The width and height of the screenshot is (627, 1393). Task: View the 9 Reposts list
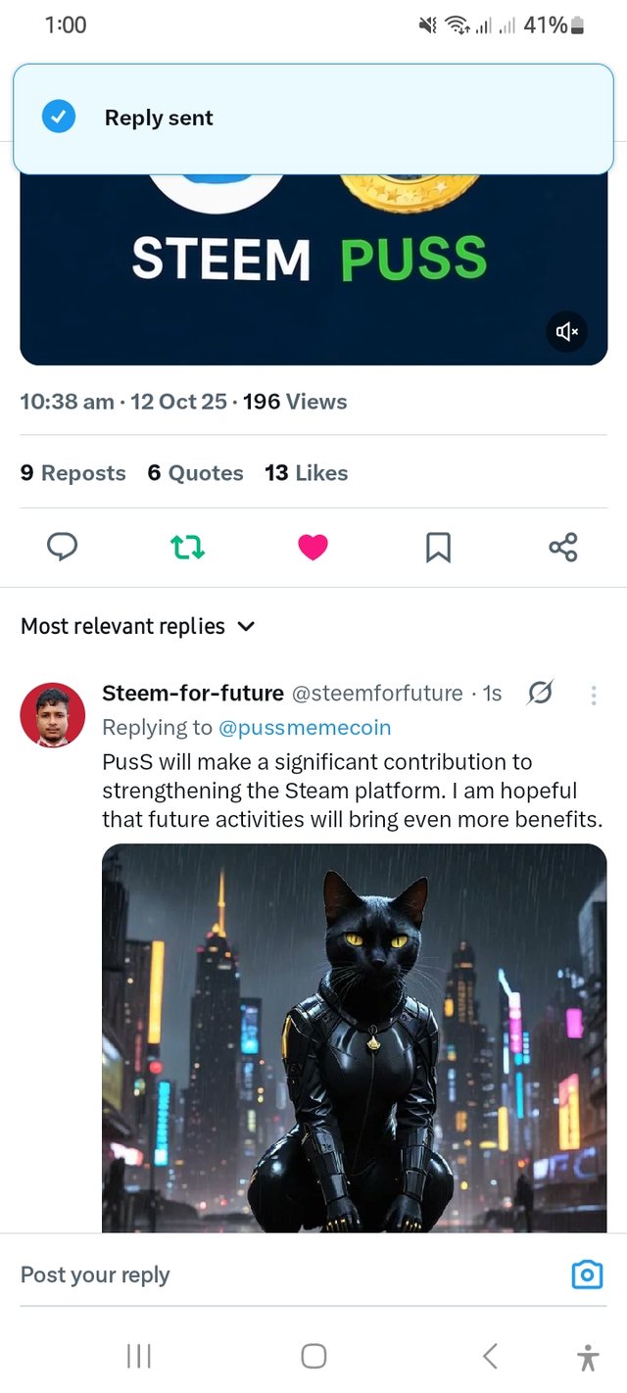pyautogui.click(x=73, y=473)
